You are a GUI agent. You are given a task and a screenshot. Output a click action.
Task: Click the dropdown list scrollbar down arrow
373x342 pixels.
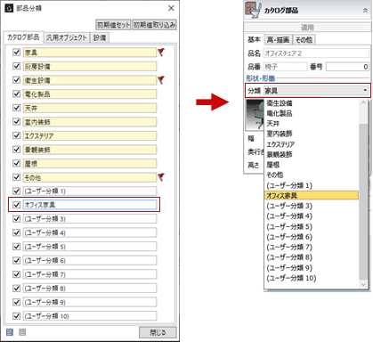point(363,284)
